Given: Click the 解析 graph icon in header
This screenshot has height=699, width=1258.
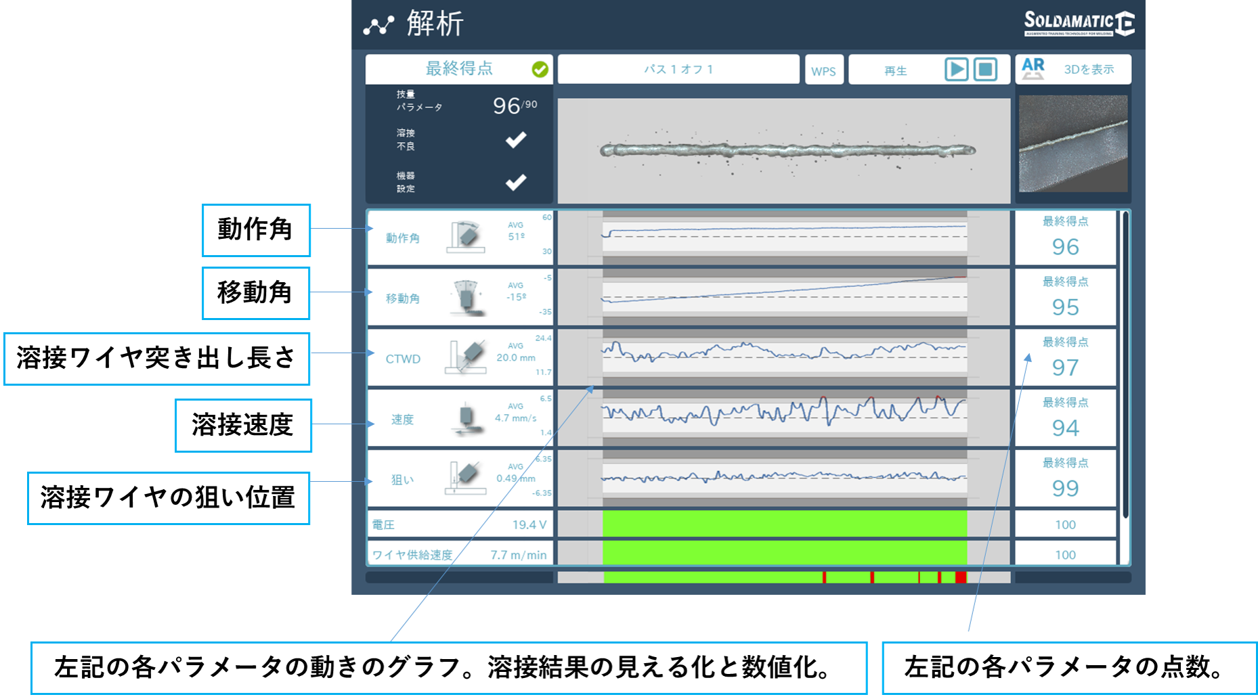Looking at the screenshot, I should point(378,26).
